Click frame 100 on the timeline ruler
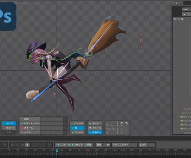The width and height of the screenshot is (191, 158). point(88,151)
